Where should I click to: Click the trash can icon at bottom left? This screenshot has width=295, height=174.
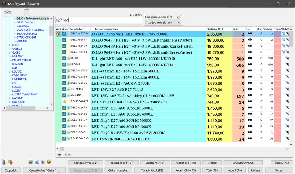click(x=4, y=162)
